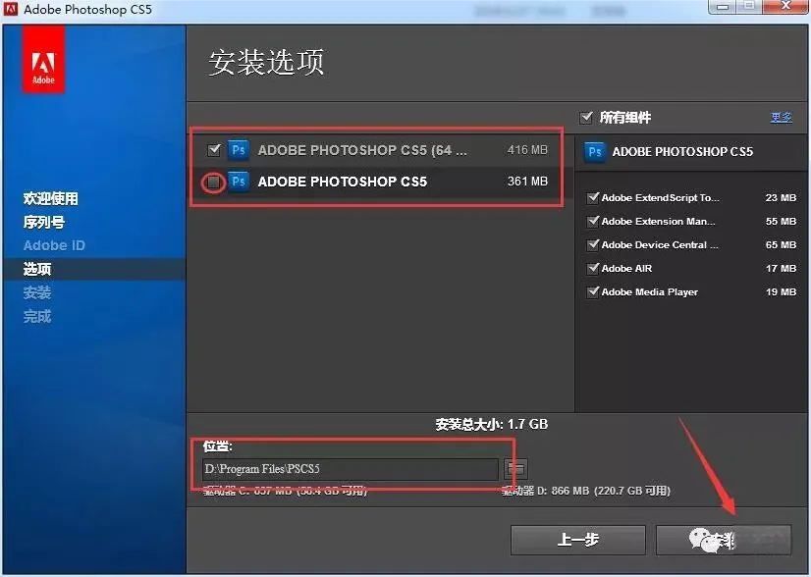Screen dimensions: 811x577
Task: Click Ps icon of Photoshop CS5 64-bit row
Action: 239,150
